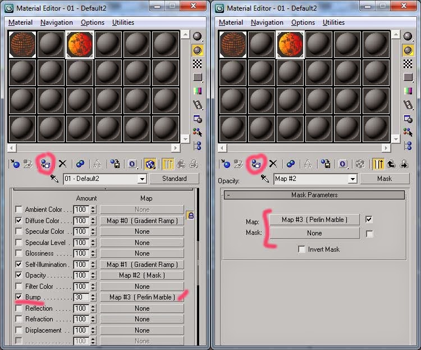Open Navigation menu in right editor
The image size is (421, 350).
point(267,22)
